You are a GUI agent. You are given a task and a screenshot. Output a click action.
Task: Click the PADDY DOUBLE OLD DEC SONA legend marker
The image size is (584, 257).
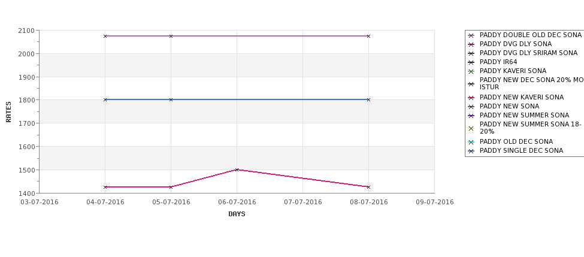(471, 35)
